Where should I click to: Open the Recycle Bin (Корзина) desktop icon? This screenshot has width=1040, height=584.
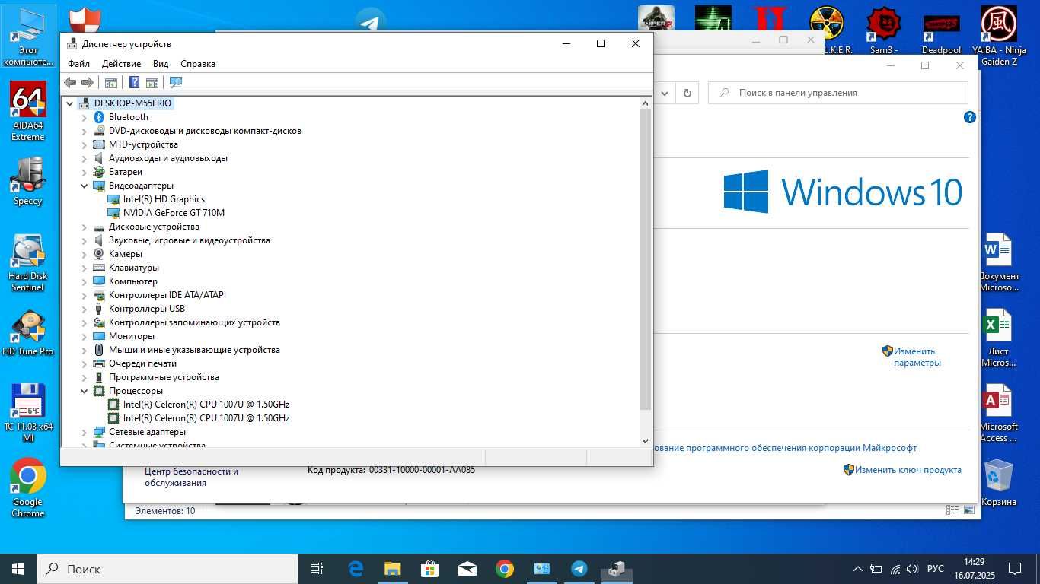tap(998, 482)
